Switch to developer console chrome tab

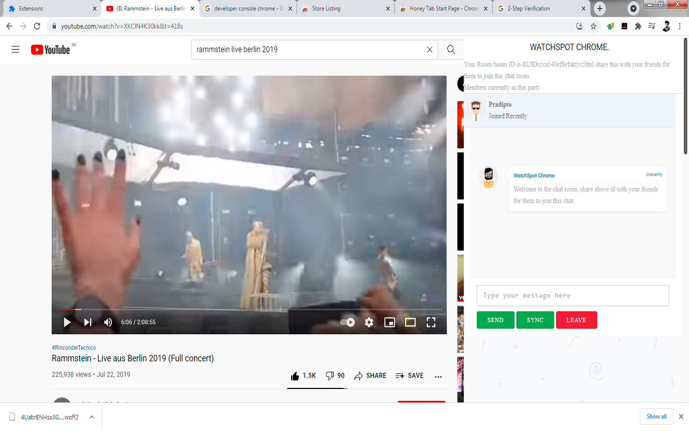[x=248, y=9]
